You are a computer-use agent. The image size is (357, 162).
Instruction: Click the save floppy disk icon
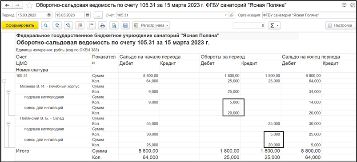[125, 25]
